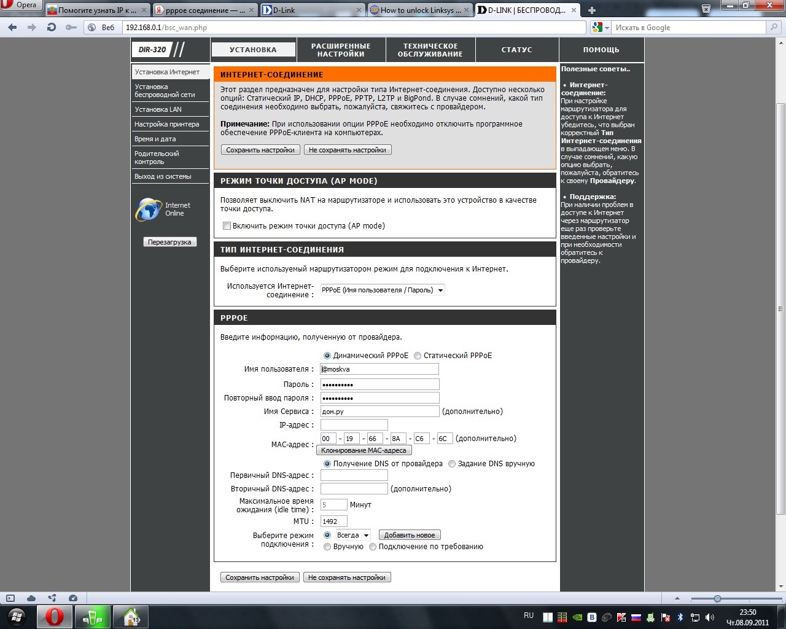Click top Сохранить настройки button

click(260, 150)
